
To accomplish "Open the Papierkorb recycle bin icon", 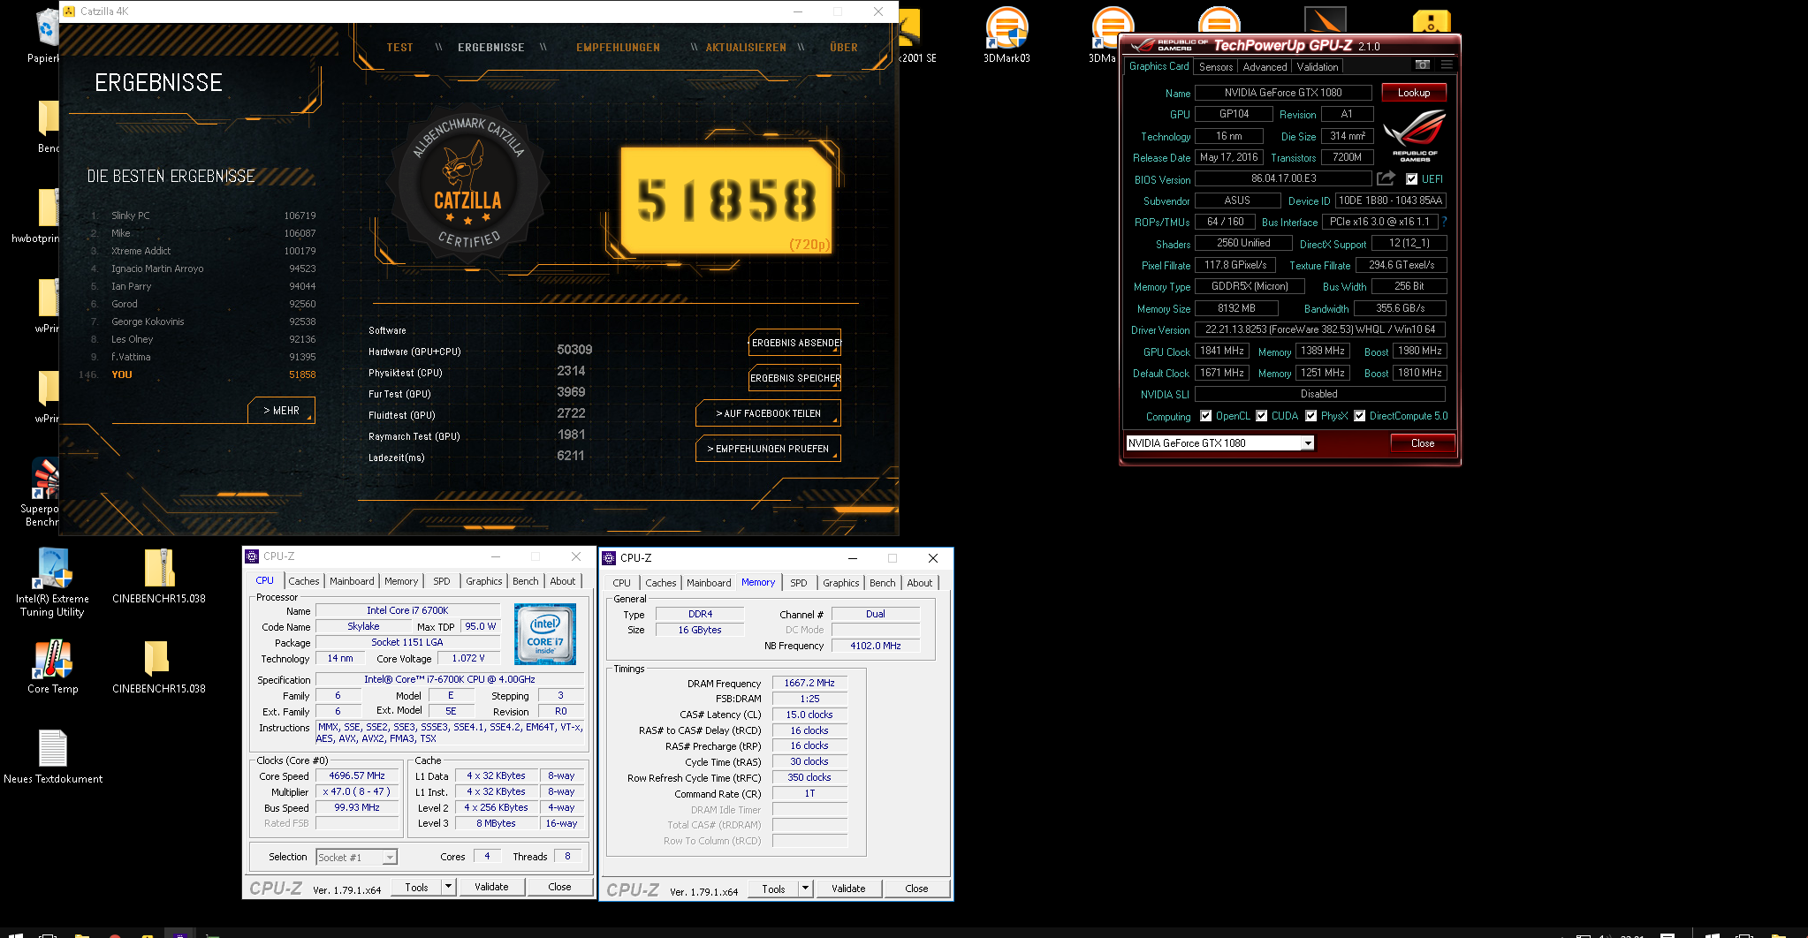I will coord(44,35).
